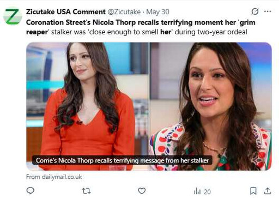Open the May 30 timestamp link
This screenshot has width=279, height=198.
click(157, 12)
